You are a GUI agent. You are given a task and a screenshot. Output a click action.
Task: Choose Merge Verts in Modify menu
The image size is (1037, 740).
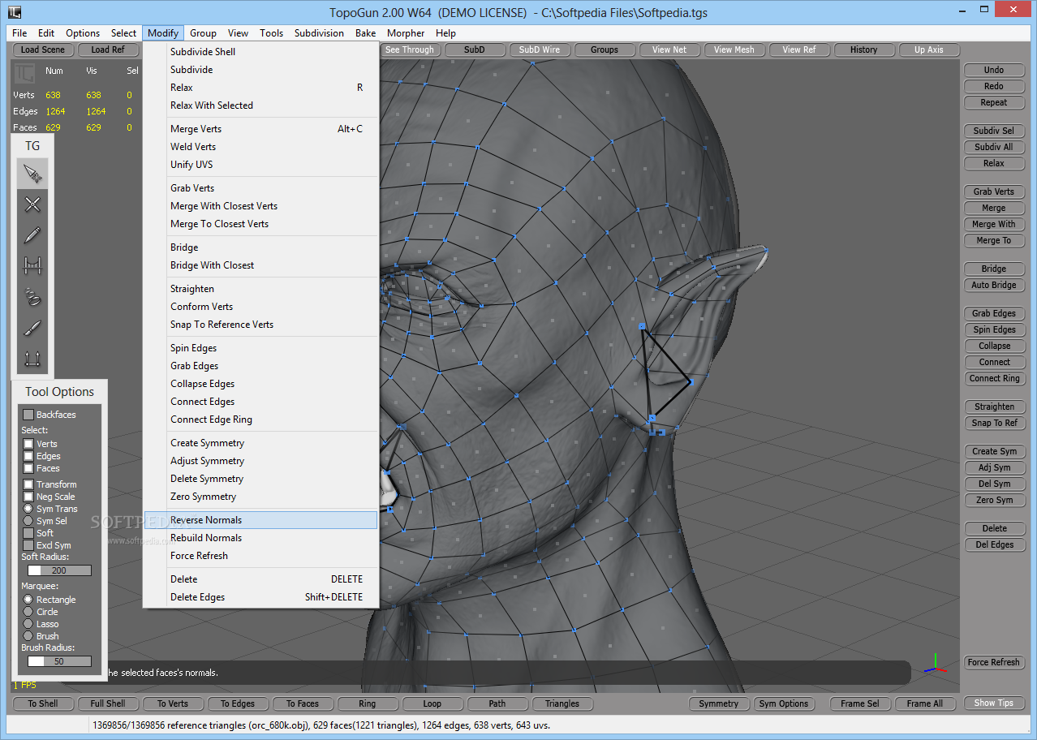(x=260, y=129)
